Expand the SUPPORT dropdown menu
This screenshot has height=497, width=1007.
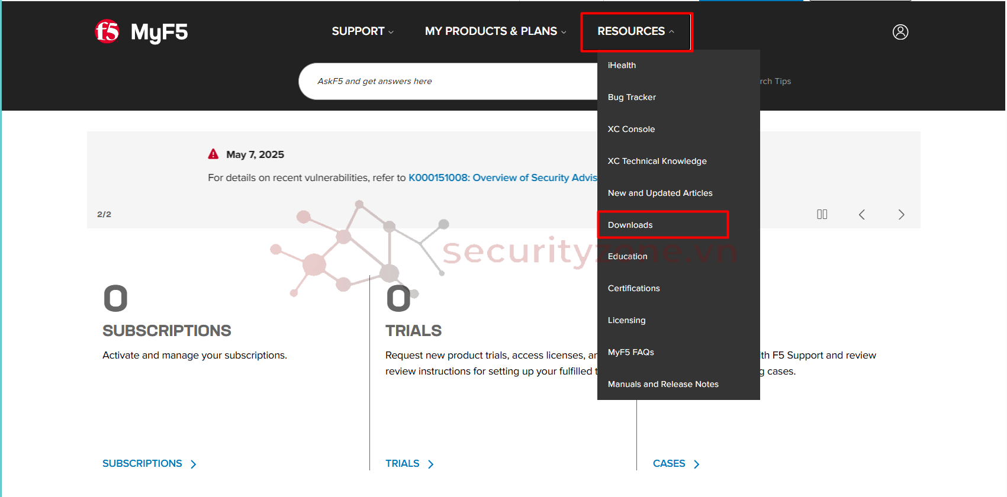[362, 31]
